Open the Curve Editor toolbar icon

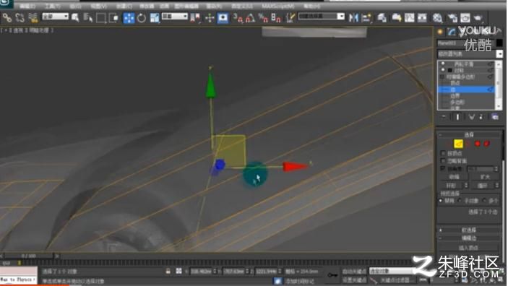pyautogui.click(x=409, y=18)
